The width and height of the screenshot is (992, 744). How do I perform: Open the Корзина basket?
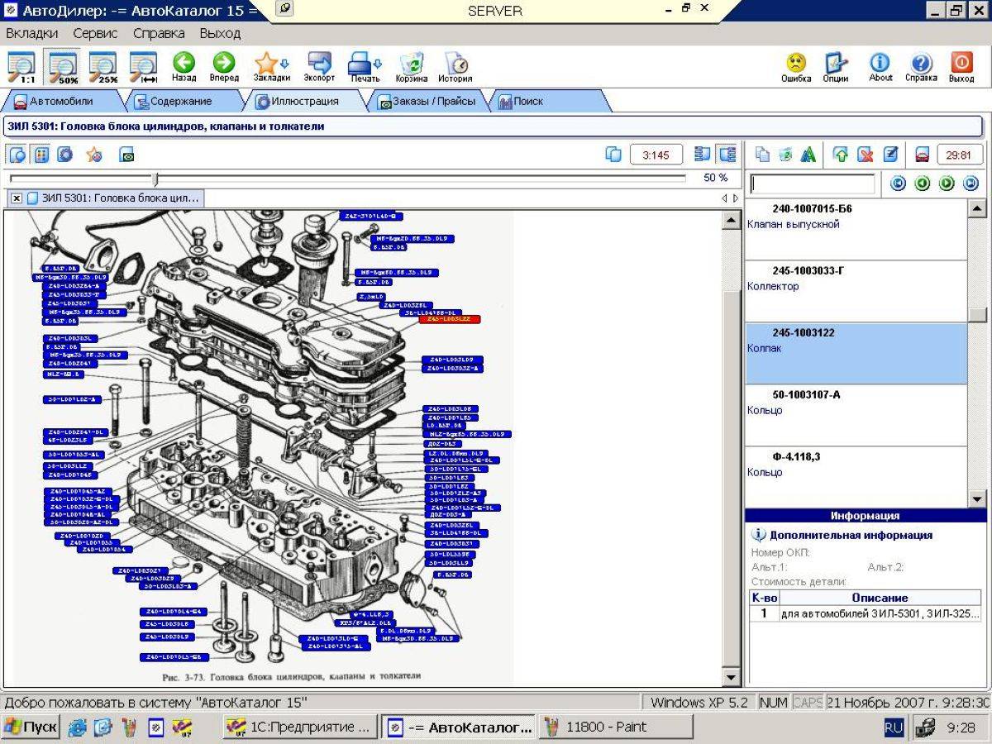coord(411,67)
